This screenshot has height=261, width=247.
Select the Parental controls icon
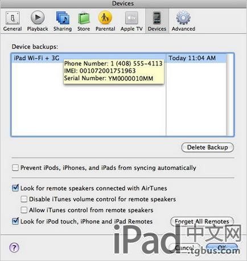[x=105, y=18]
